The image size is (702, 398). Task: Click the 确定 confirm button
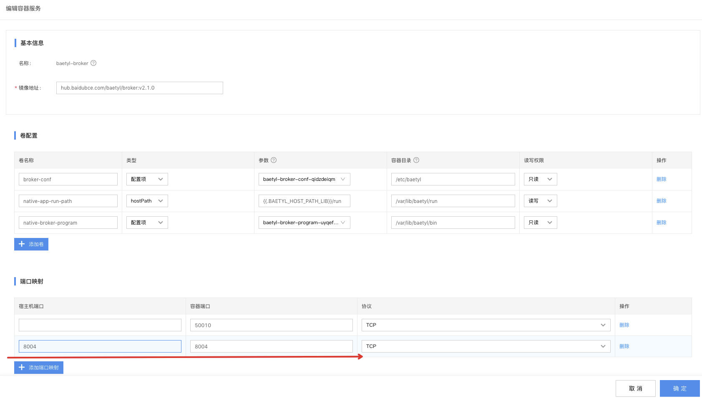pos(680,388)
